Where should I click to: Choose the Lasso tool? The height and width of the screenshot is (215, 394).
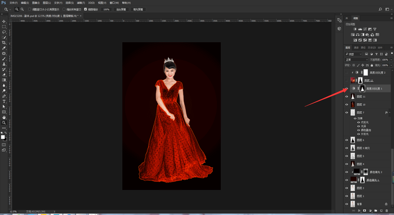coord(4,32)
